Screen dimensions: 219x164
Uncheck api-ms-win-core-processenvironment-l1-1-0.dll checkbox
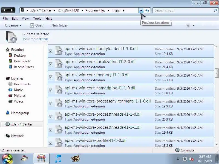pyautogui.click(x=50, y=103)
